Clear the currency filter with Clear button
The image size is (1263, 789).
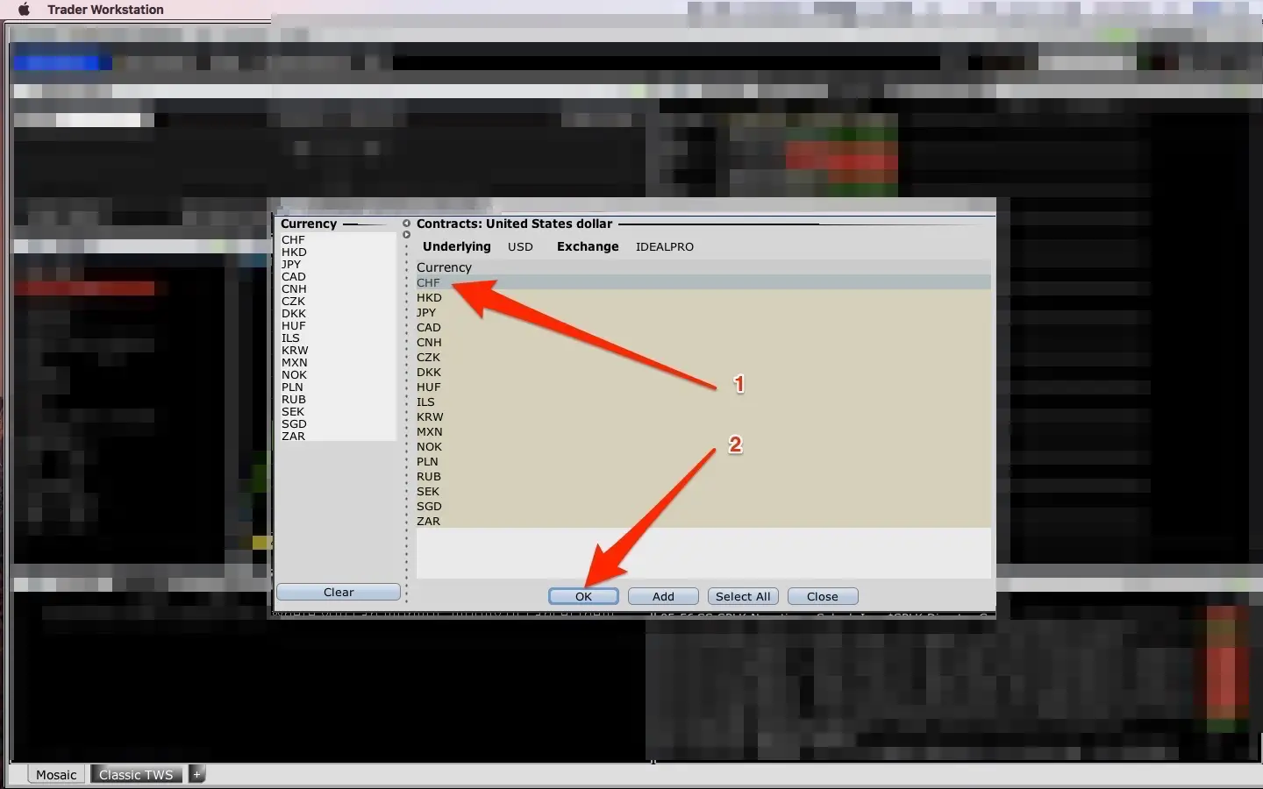pos(339,593)
